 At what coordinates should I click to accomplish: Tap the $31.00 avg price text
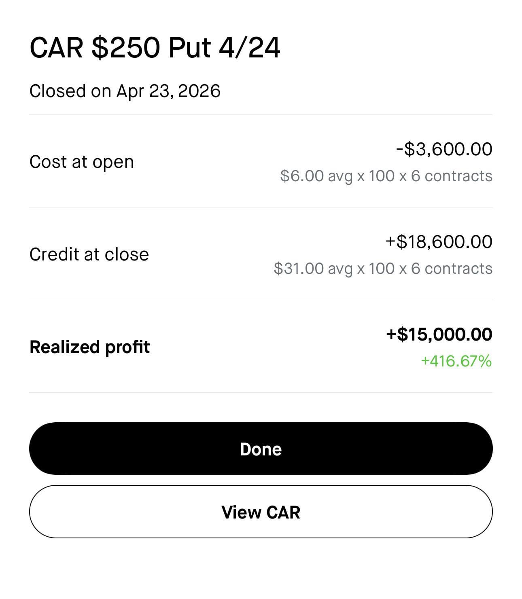click(313, 269)
